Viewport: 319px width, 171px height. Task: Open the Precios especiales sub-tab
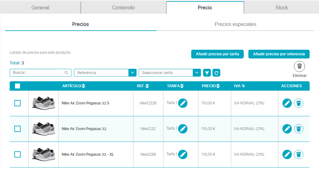(x=235, y=24)
